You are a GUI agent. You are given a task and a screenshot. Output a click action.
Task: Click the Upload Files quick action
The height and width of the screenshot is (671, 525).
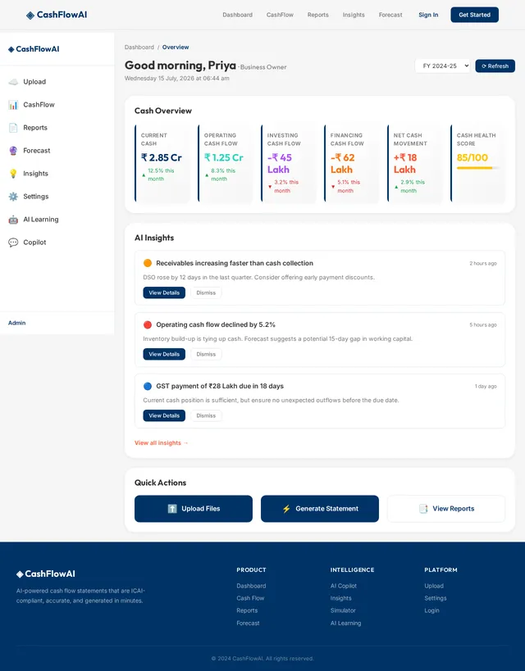coord(194,509)
